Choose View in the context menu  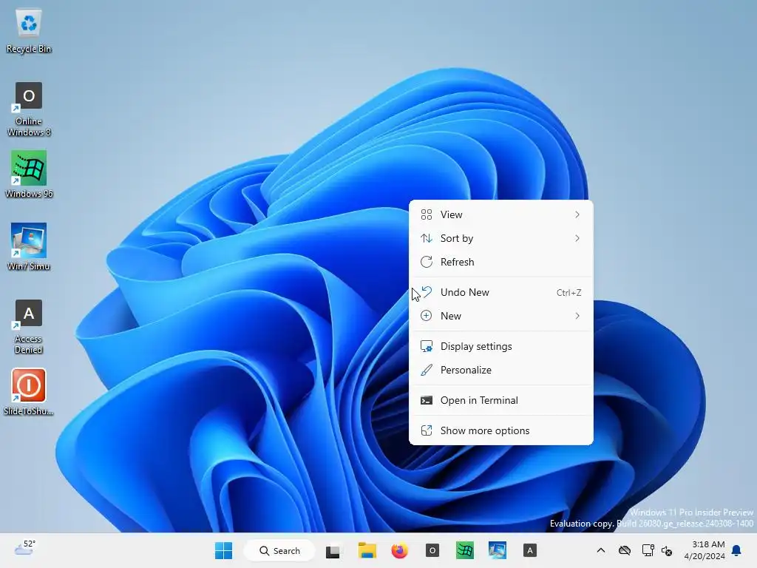pyautogui.click(x=500, y=214)
